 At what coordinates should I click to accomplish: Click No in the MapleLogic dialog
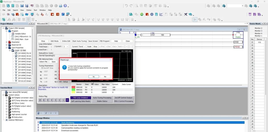(x=105, y=77)
